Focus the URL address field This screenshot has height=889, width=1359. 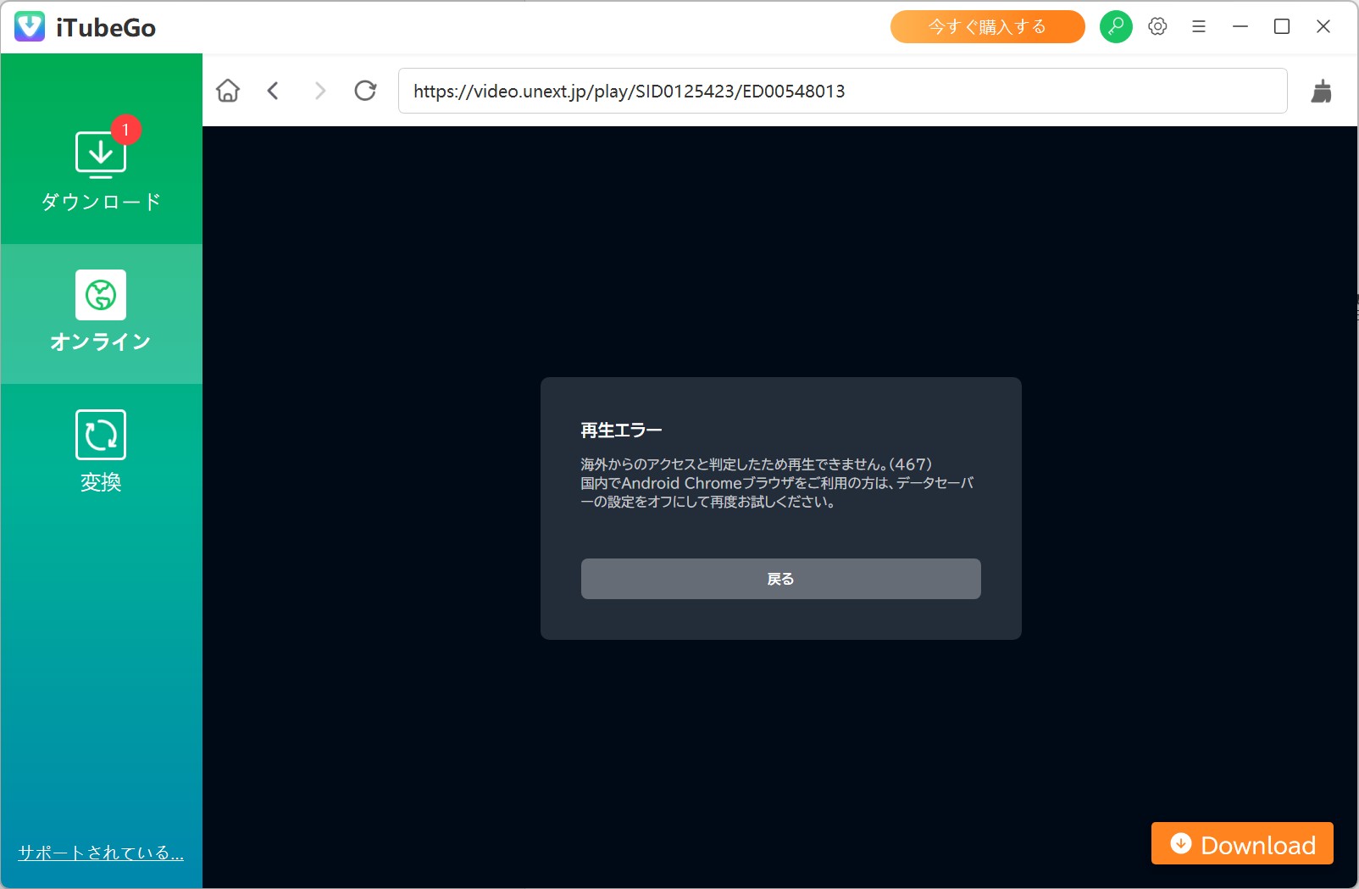click(x=843, y=91)
